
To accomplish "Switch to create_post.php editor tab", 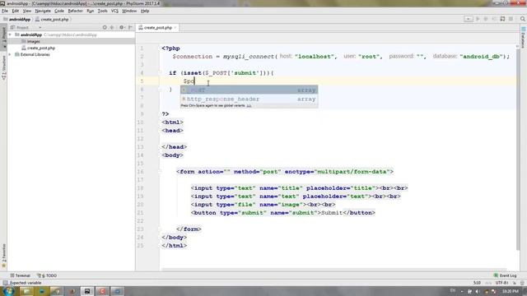I will pyautogui.click(x=157, y=27).
